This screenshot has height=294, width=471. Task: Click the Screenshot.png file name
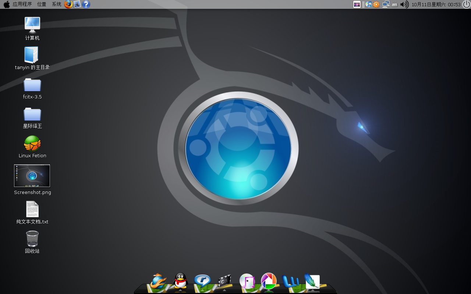click(32, 192)
